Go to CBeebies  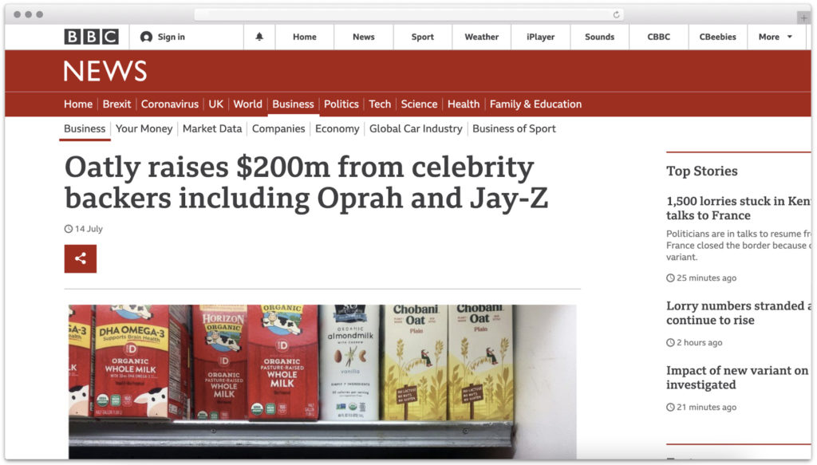point(717,37)
